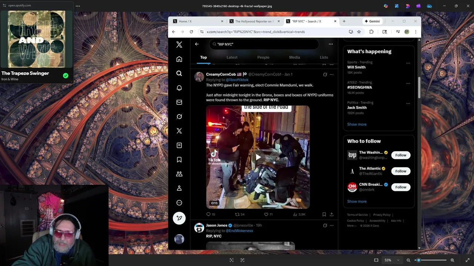The height and width of the screenshot is (266, 474).
Task: Open @EndWokeness mention link
Action: point(239,231)
